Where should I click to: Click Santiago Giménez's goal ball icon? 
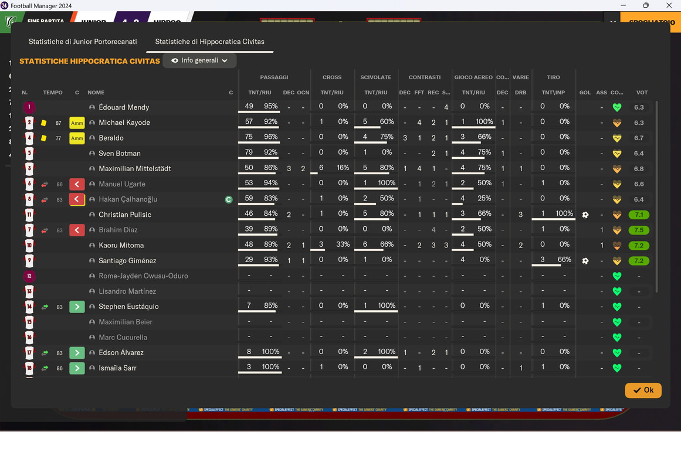tap(585, 260)
